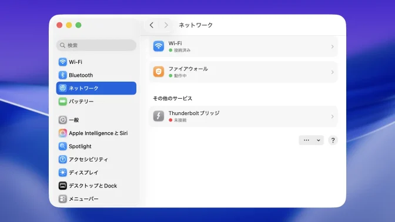Viewport: 395px width, 222px height.
Task: Click the 動作中 status text
Action: click(180, 76)
